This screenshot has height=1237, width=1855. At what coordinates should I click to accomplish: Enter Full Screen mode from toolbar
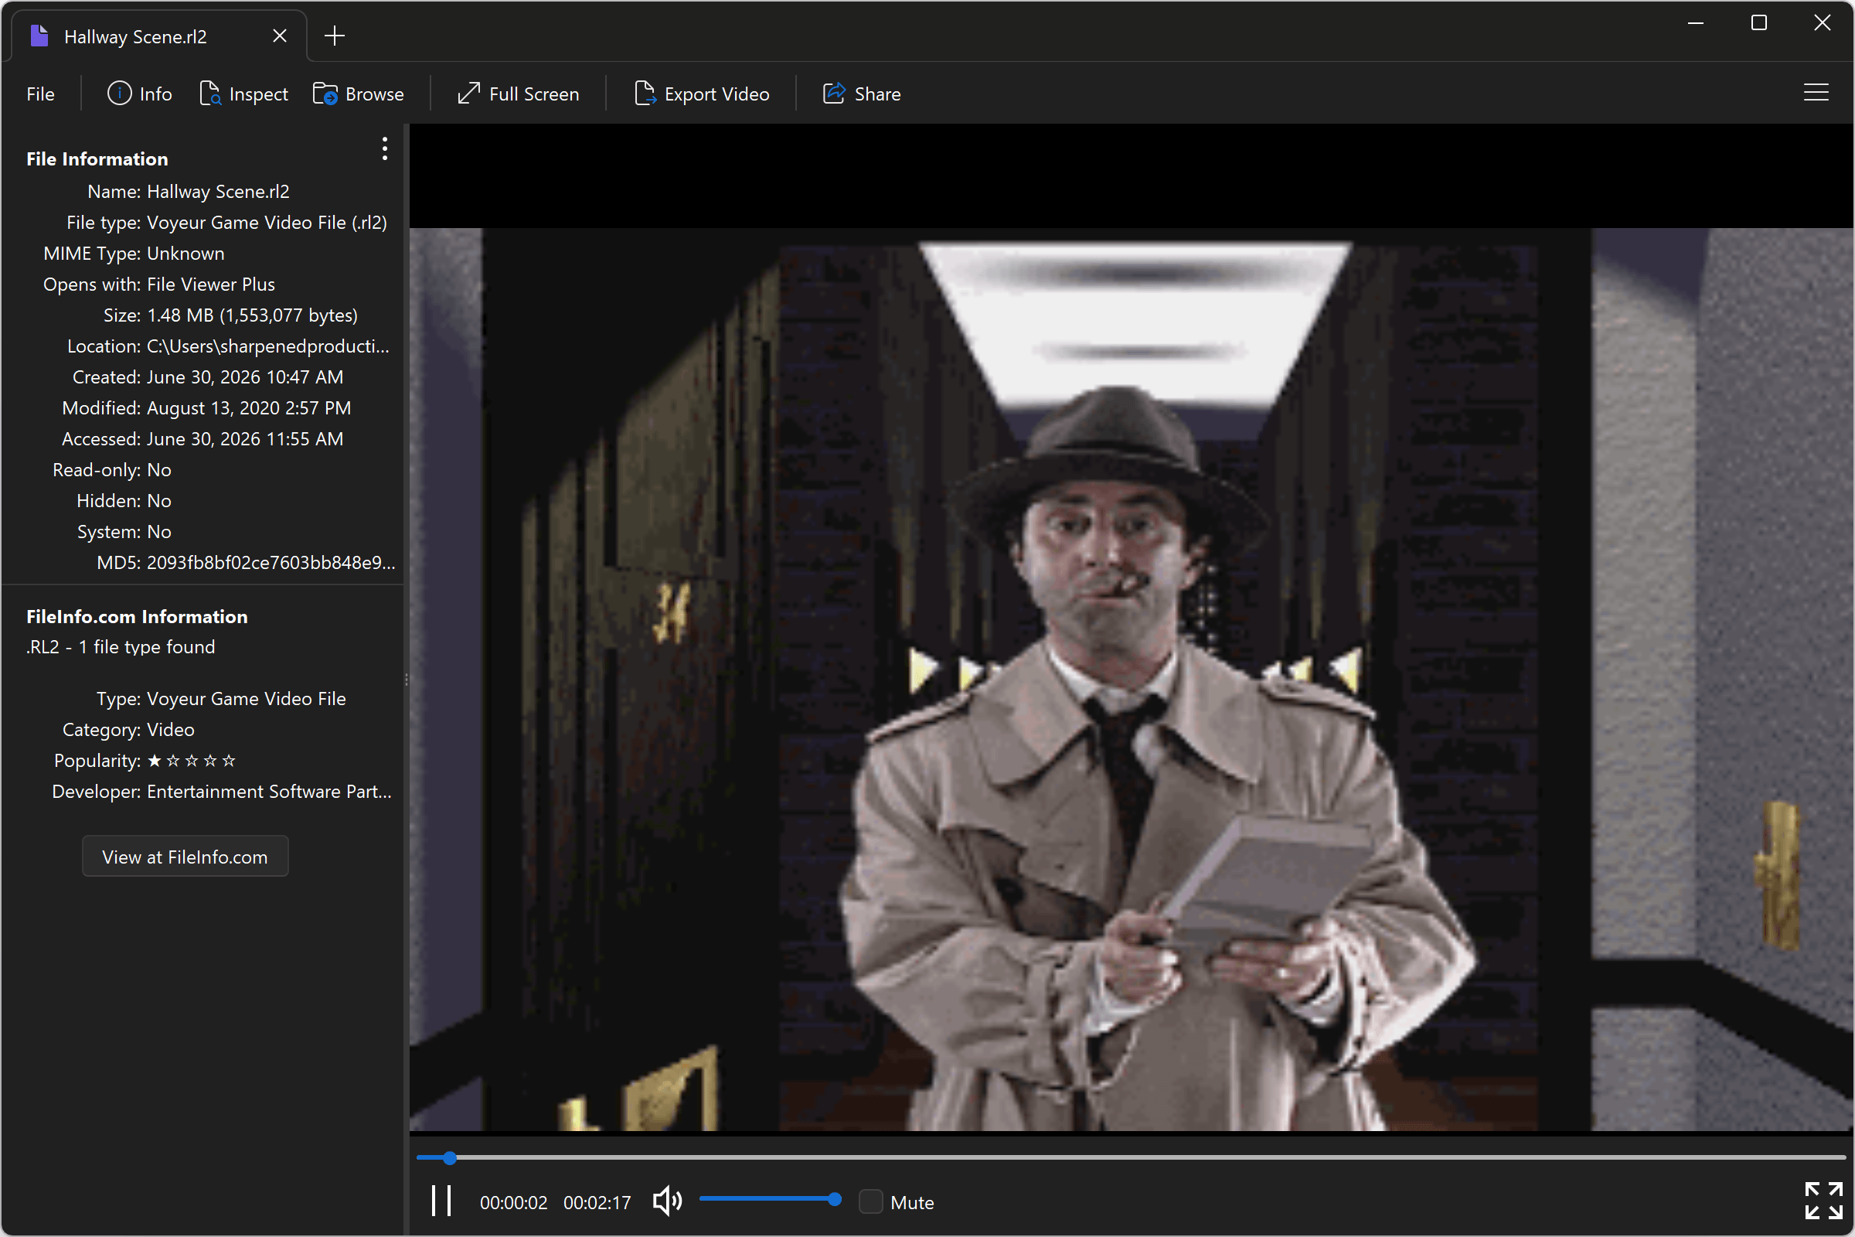pyautogui.click(x=518, y=94)
